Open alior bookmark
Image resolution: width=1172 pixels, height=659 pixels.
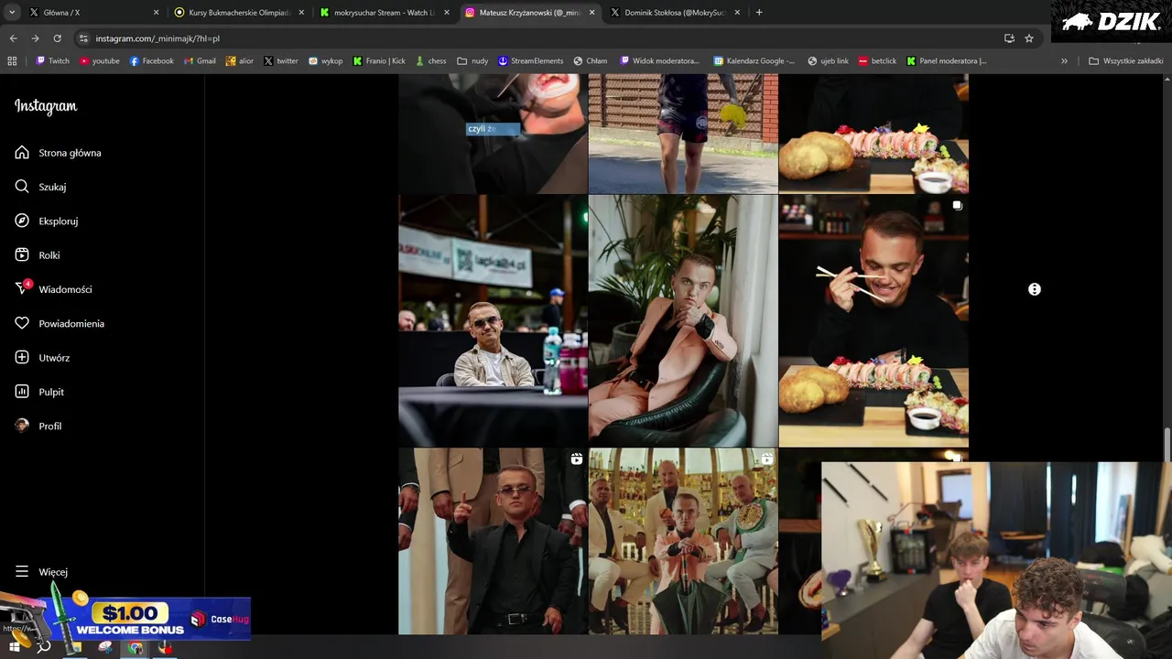click(239, 61)
